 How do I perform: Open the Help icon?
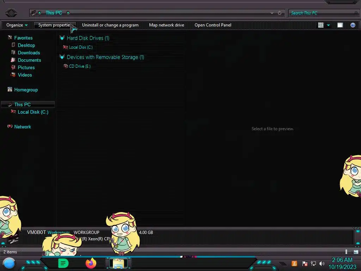353,25
